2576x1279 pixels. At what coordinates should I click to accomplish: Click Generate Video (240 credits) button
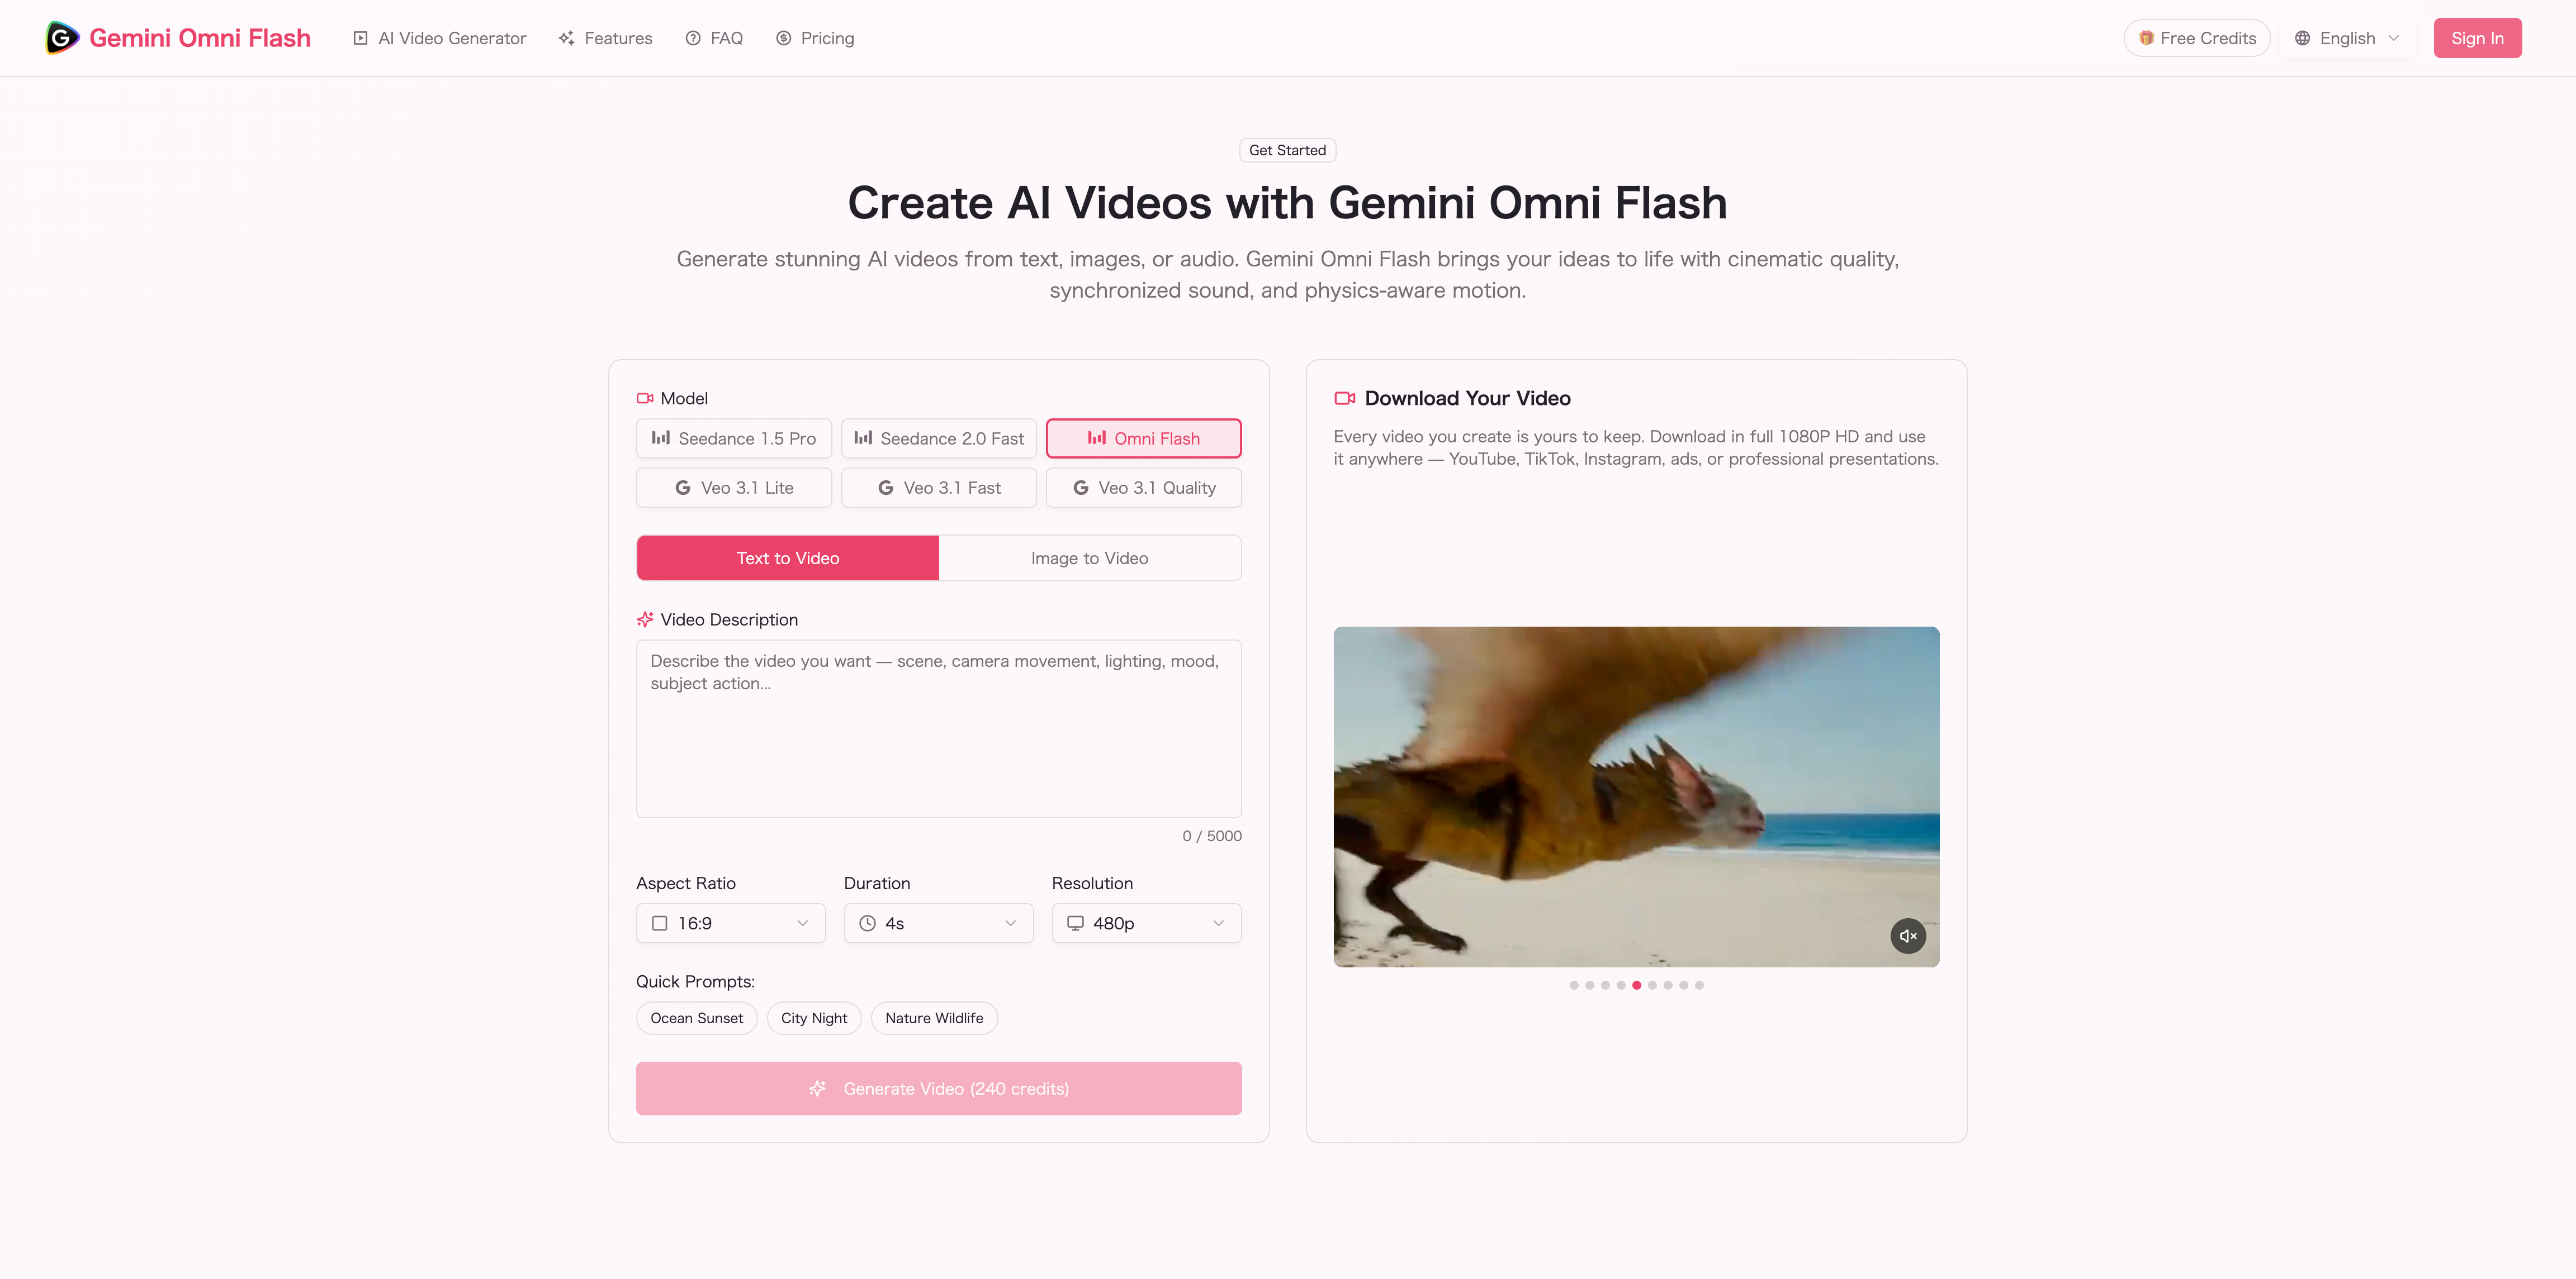[x=939, y=1088]
